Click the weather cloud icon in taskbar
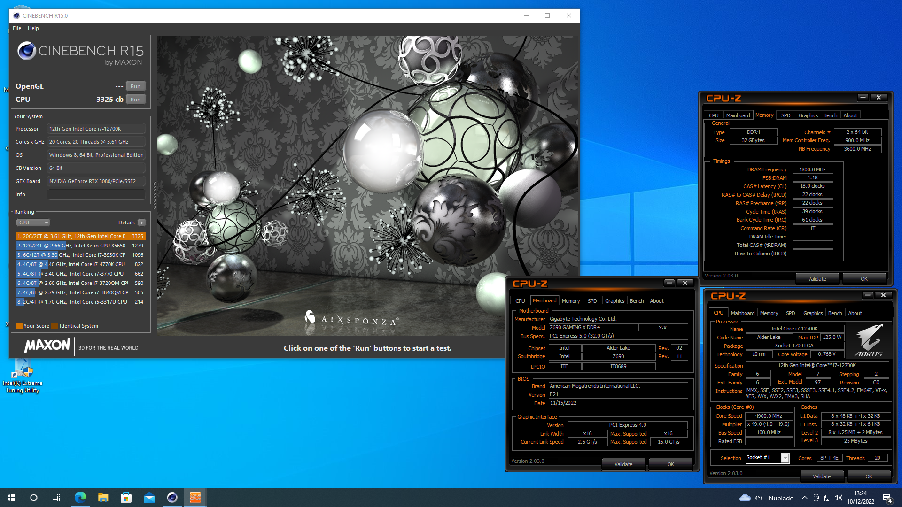 745,498
